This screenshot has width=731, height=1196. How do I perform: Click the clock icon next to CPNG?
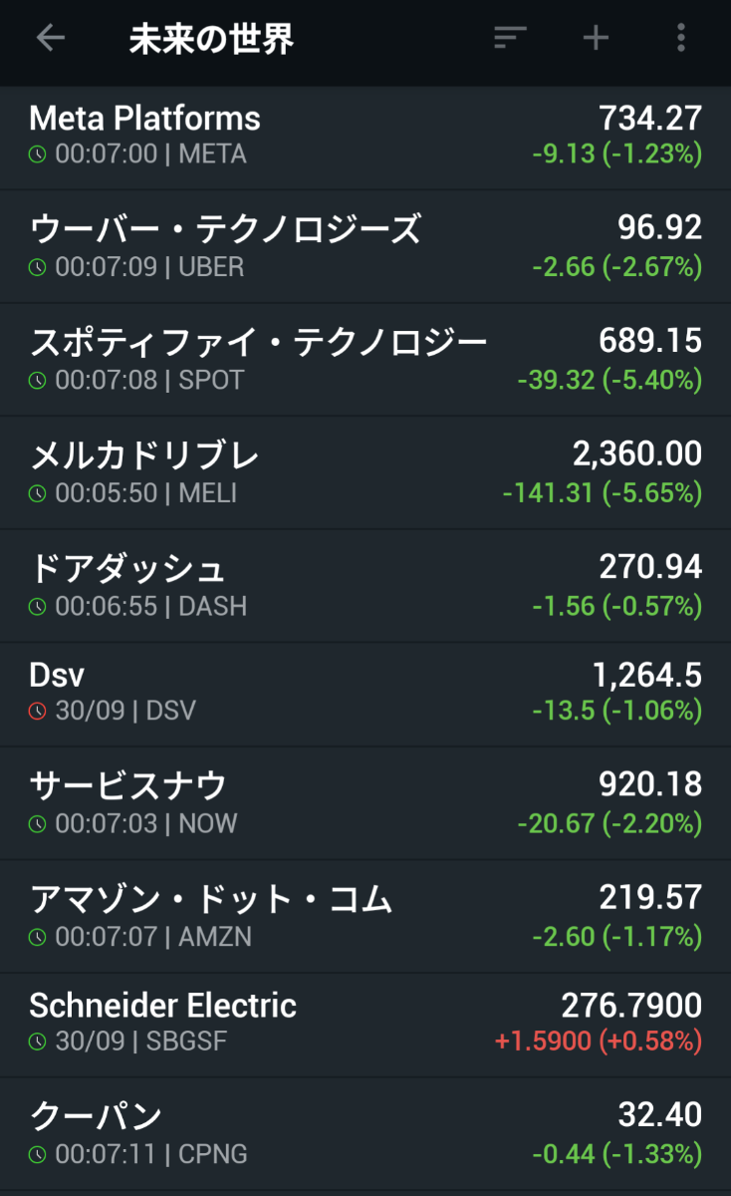(x=38, y=1155)
